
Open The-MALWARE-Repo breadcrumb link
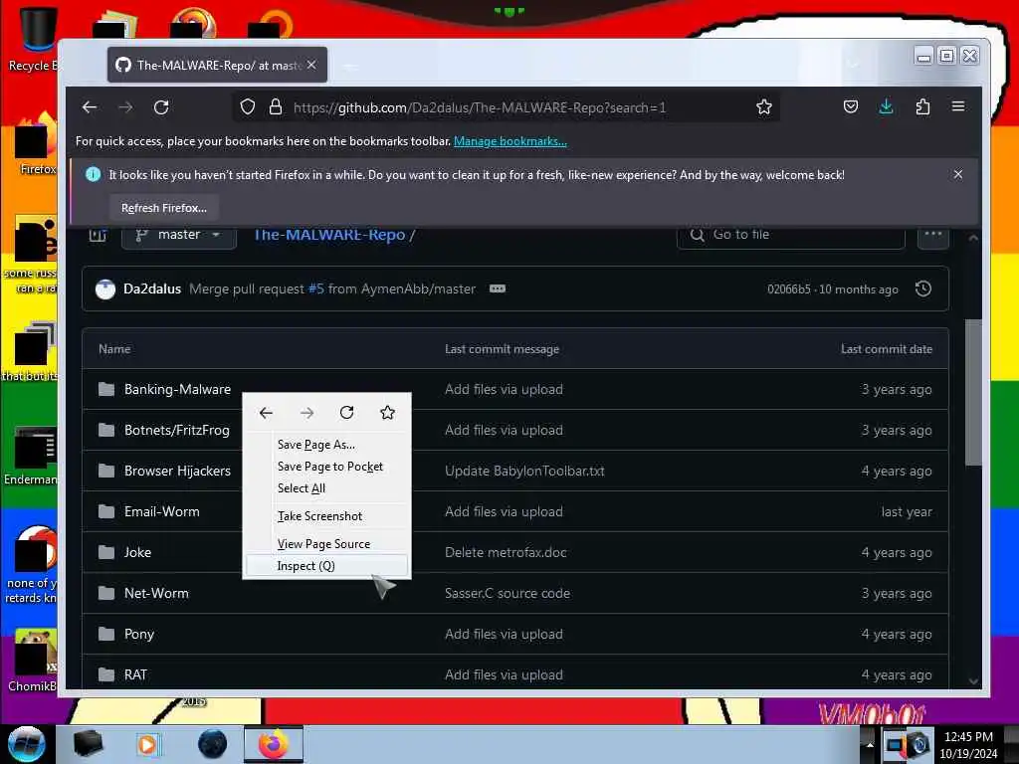pos(328,235)
